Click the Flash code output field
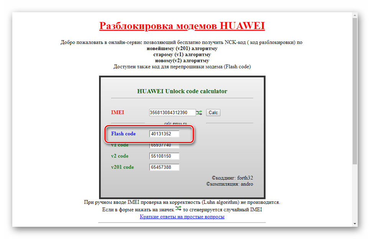Viewport: 370px width, 239px height. pos(164,134)
